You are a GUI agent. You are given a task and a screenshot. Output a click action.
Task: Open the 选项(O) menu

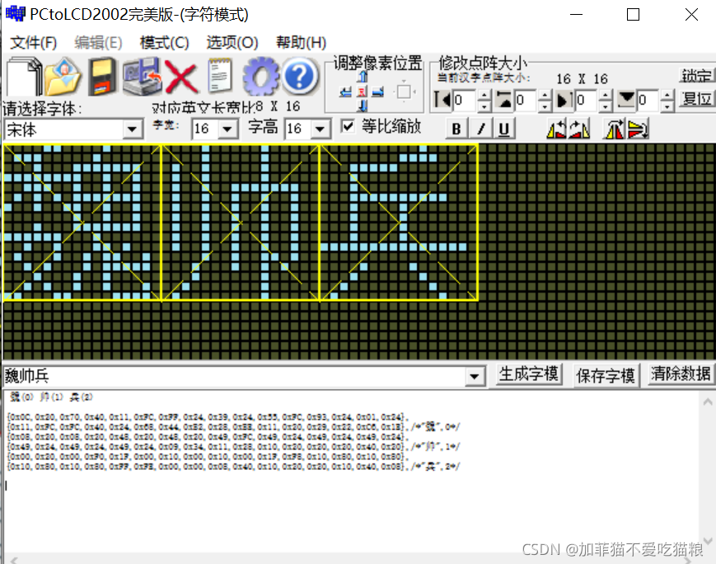click(x=232, y=43)
